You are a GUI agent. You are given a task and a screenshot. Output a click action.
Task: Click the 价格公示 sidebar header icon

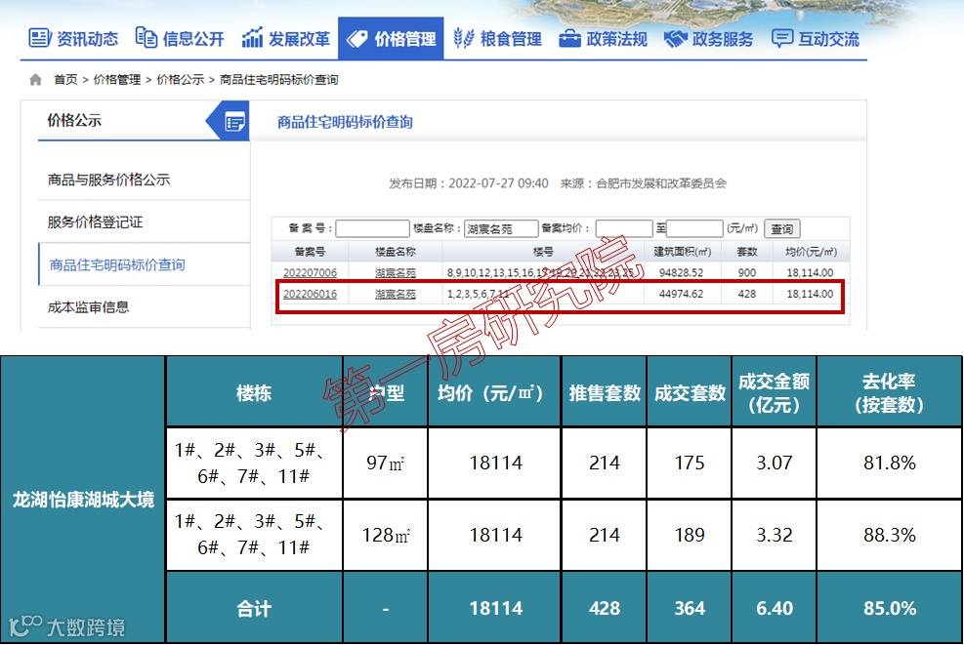tap(234, 122)
